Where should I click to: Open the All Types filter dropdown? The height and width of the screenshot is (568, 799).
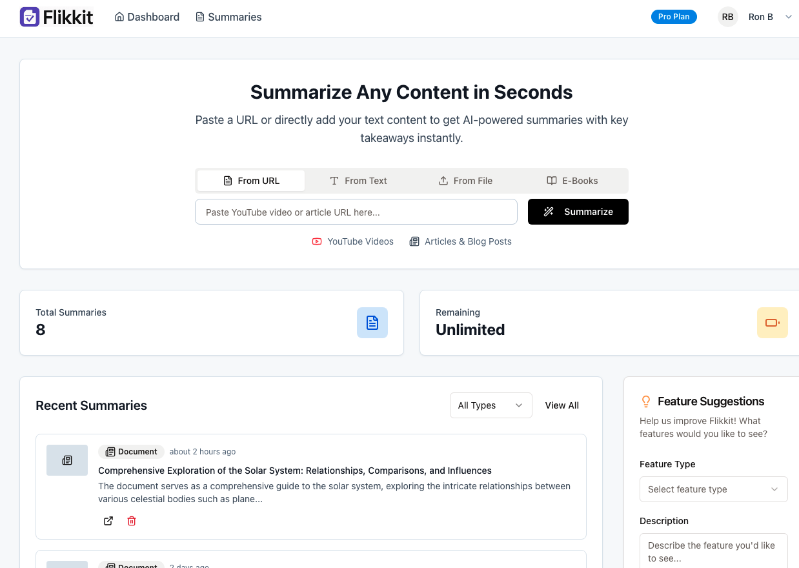491,405
